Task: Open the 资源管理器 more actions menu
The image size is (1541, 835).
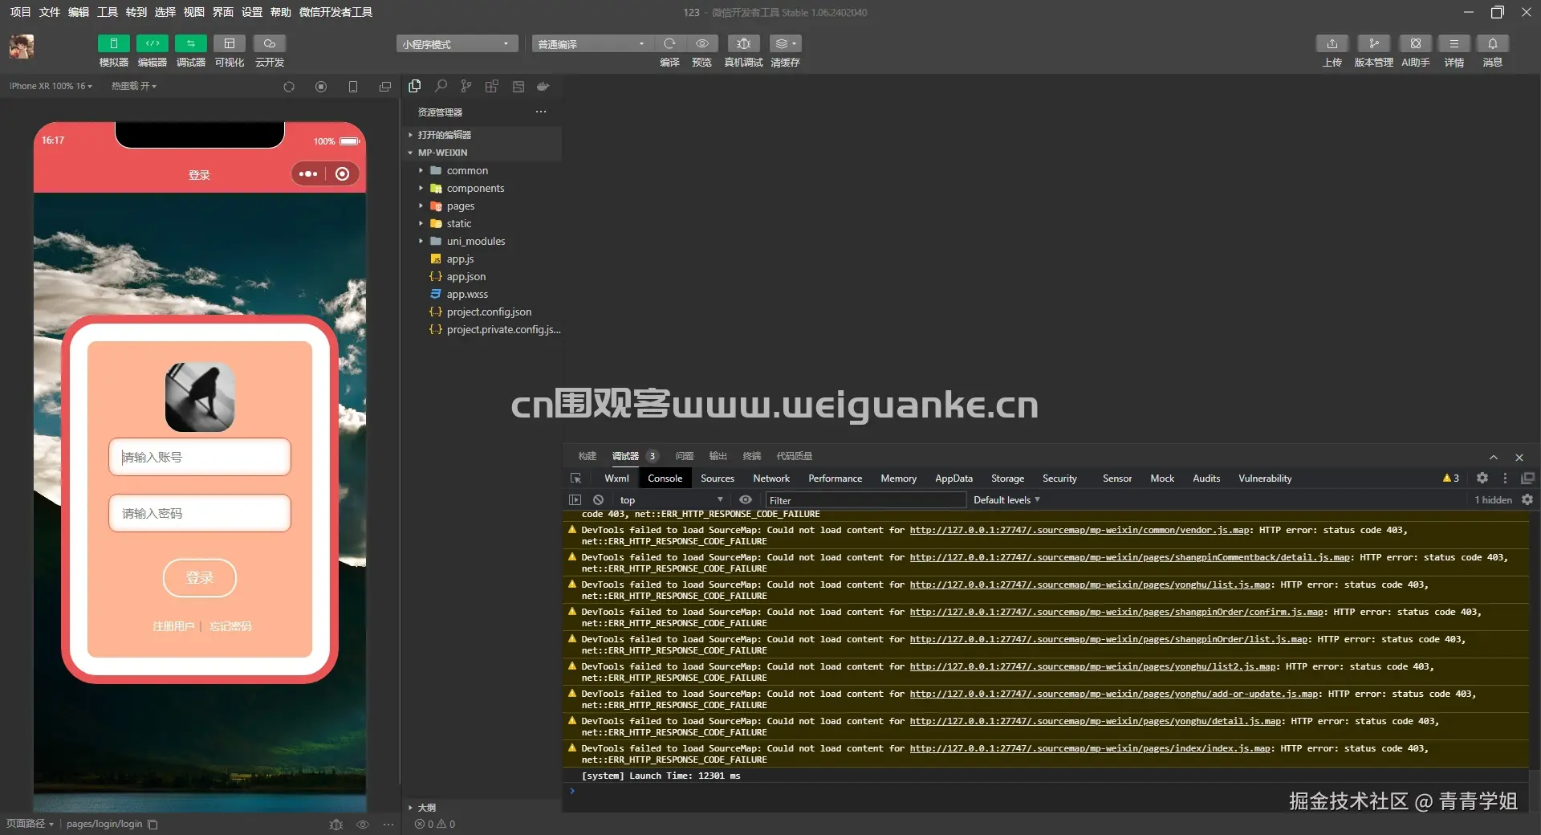Action: click(541, 112)
